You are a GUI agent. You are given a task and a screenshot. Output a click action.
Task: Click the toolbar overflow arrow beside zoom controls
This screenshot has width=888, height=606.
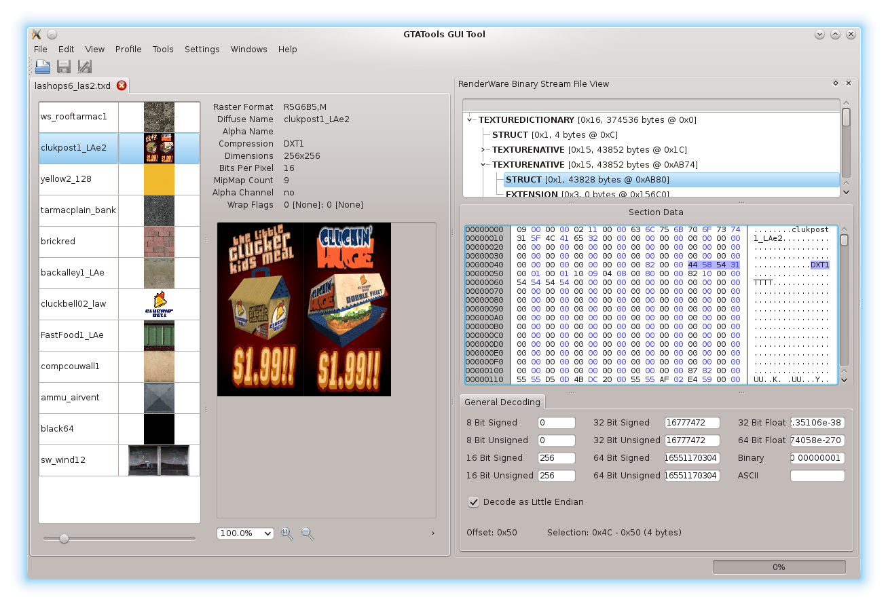[x=433, y=533]
